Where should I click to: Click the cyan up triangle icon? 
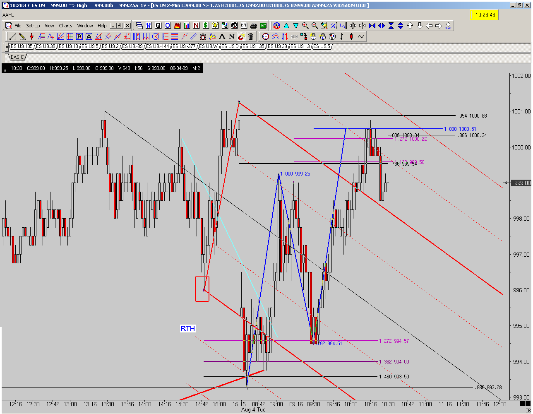(286, 26)
